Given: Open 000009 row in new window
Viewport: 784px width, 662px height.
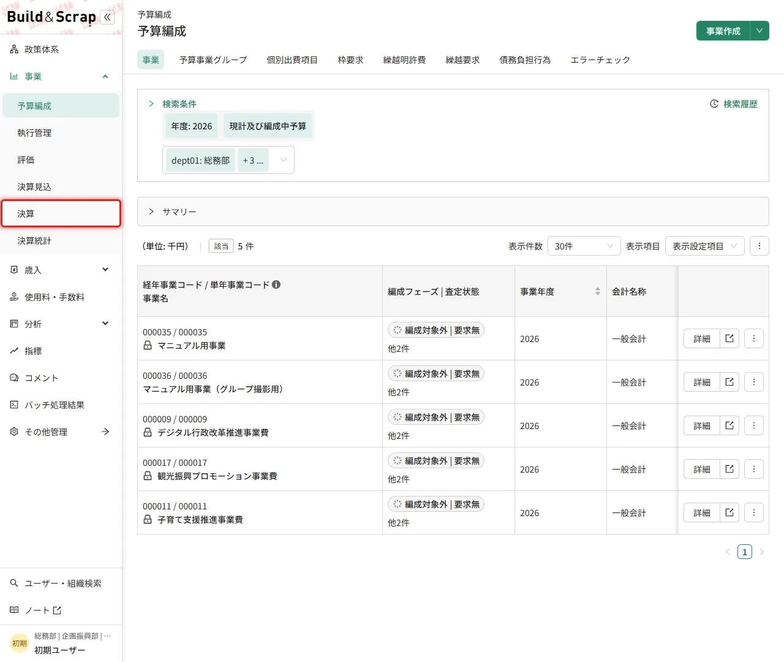Looking at the screenshot, I should pyautogui.click(x=729, y=425).
